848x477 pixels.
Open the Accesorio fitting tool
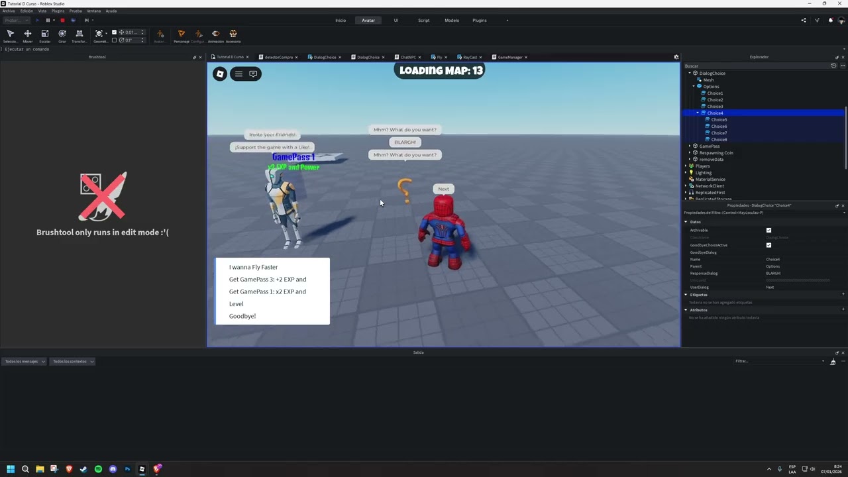point(233,36)
